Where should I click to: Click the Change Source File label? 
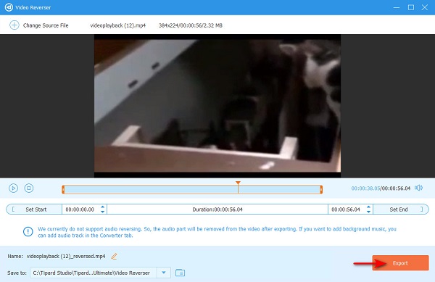46,25
